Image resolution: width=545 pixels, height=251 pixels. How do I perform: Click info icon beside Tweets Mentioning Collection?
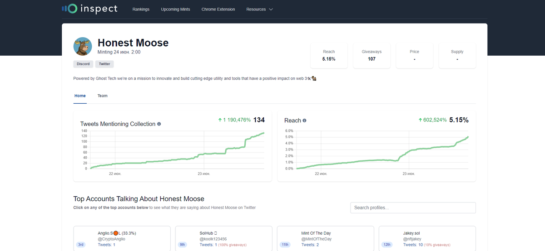click(159, 124)
